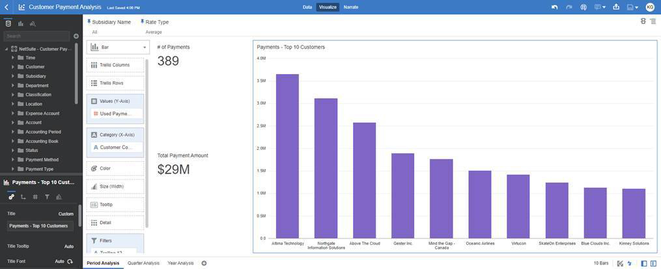Open the KG user profile avatar

(649, 7)
